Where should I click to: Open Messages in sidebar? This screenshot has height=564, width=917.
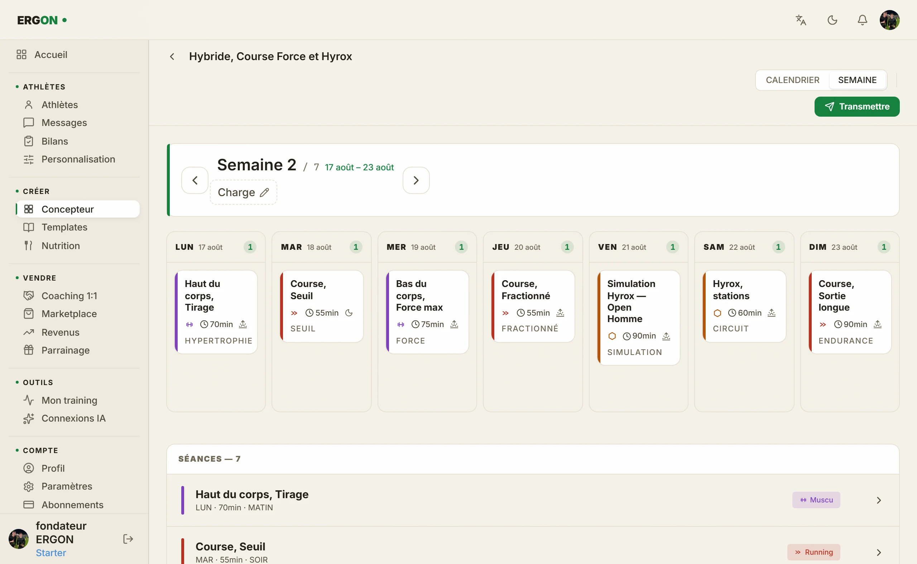[78, 123]
